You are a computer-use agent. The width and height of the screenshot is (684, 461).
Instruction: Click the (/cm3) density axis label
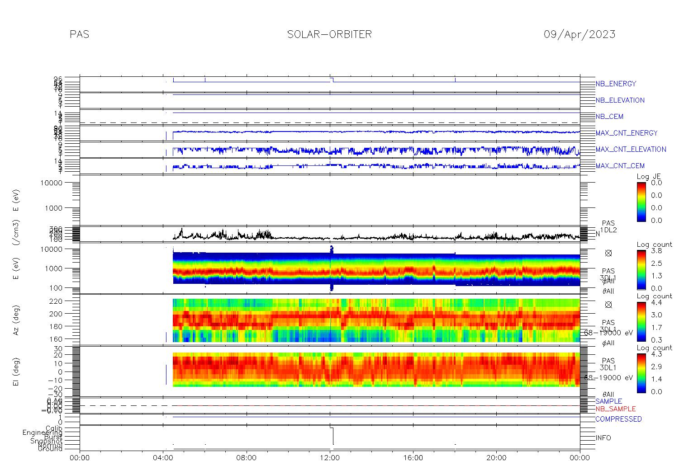(x=16, y=233)
